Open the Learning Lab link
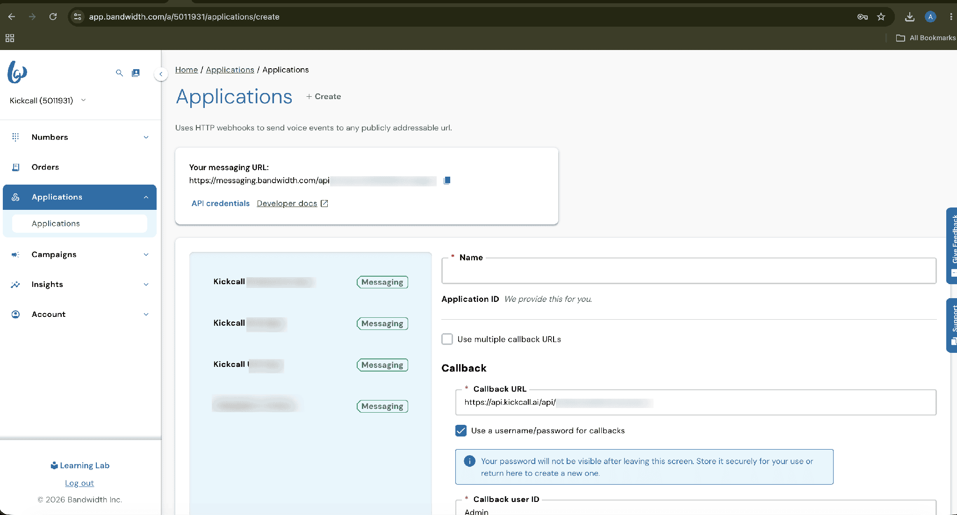The width and height of the screenshot is (957, 515). point(80,465)
